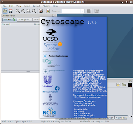Maximize the Cytoscape Desktop window
The height and width of the screenshot is (124, 133).
(127, 2)
